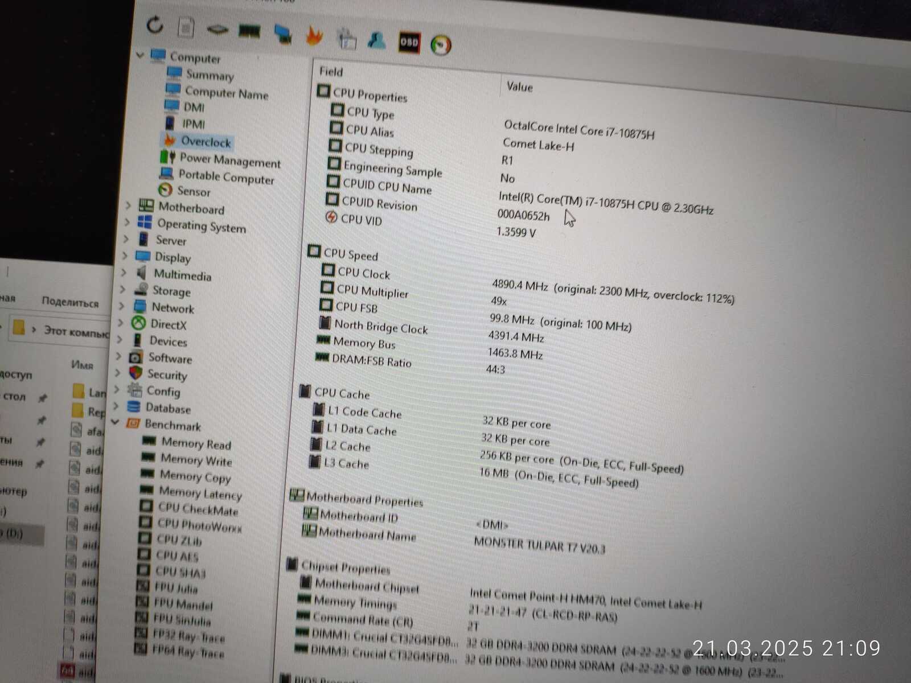Click the camera icon beside Software

click(136, 357)
